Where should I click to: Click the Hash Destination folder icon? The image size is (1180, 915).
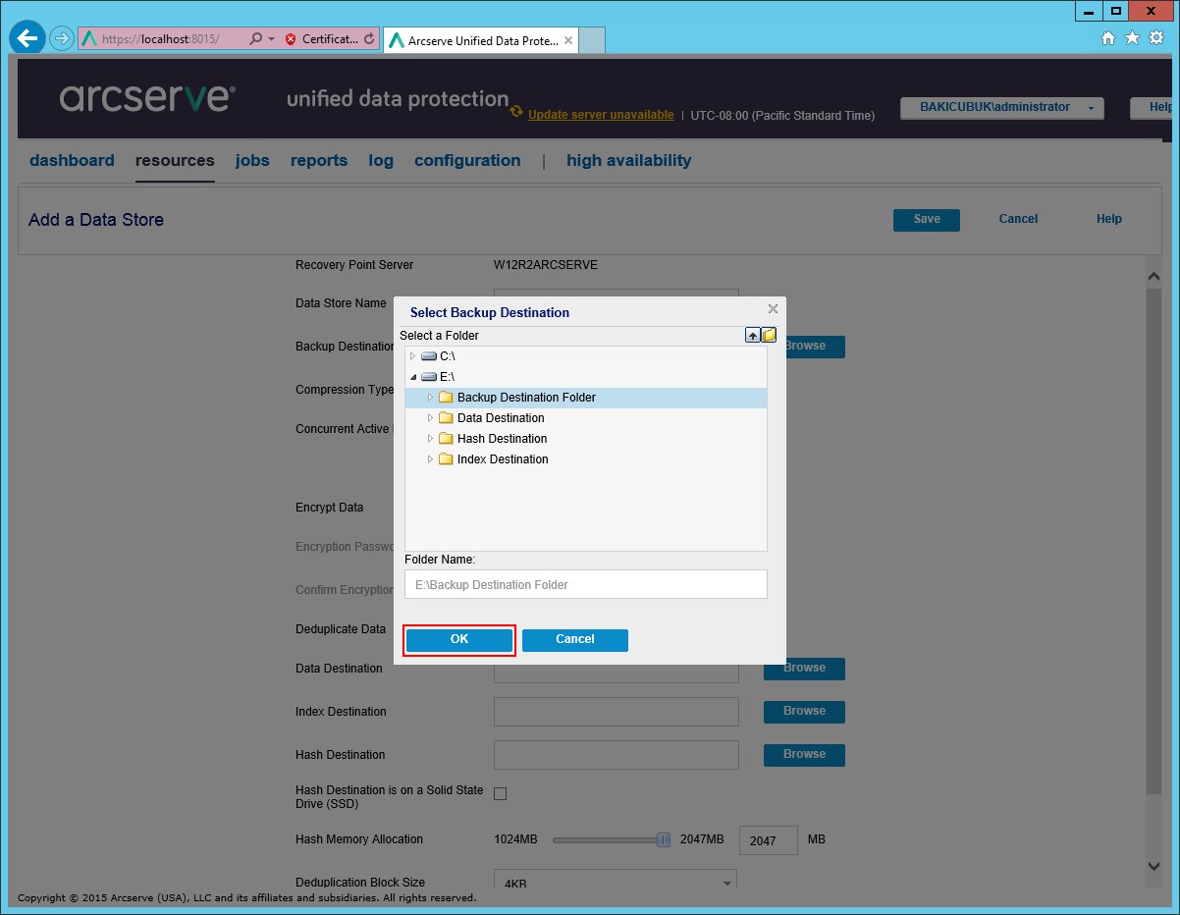coord(446,439)
